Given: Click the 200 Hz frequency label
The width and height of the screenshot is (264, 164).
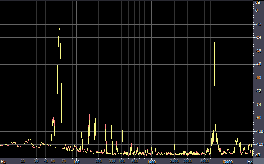Looking at the screenshot, I should (99, 161).
